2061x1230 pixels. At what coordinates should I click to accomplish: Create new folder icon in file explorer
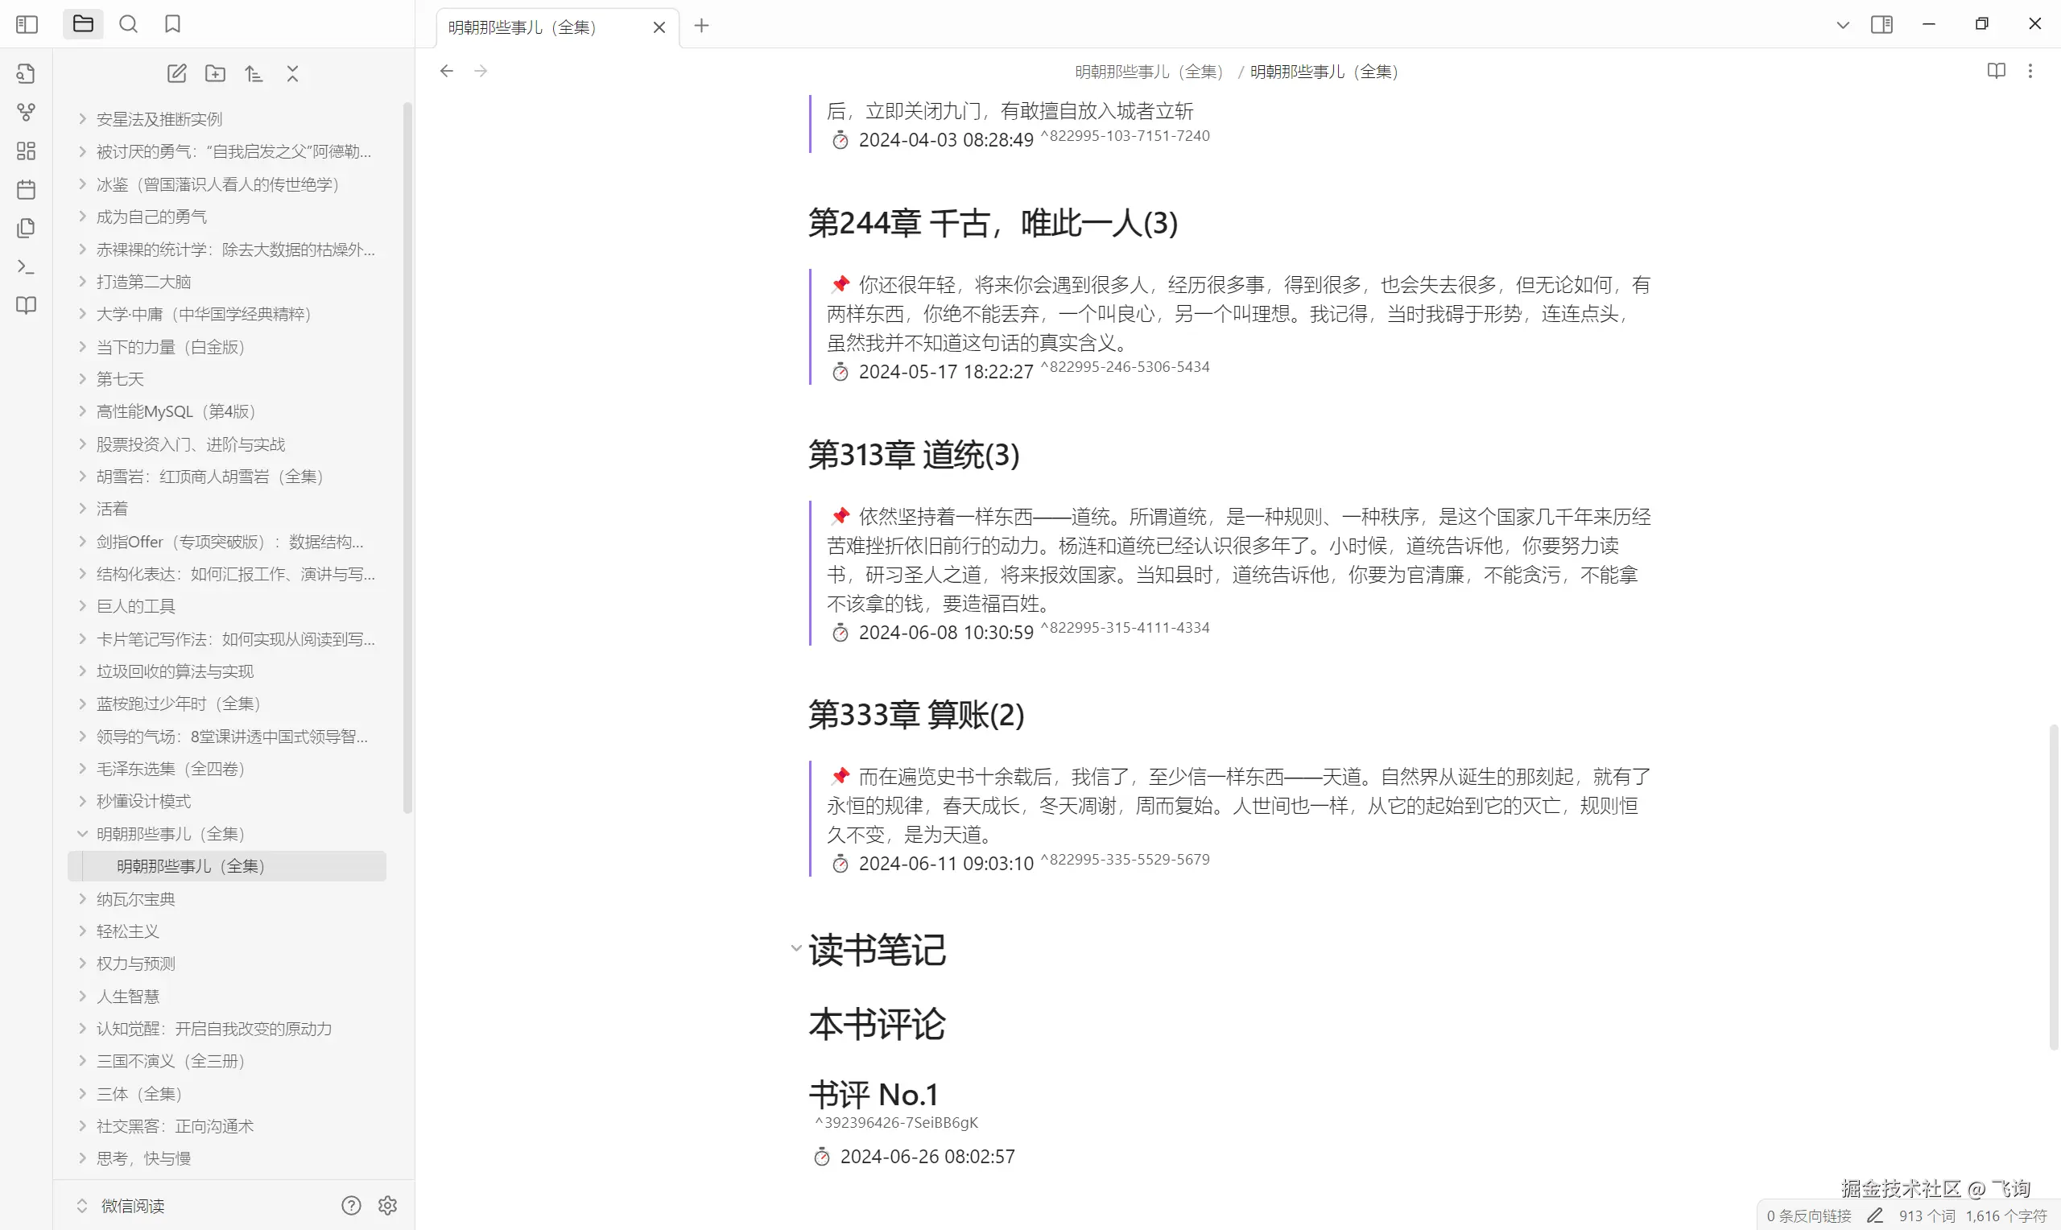click(x=216, y=74)
